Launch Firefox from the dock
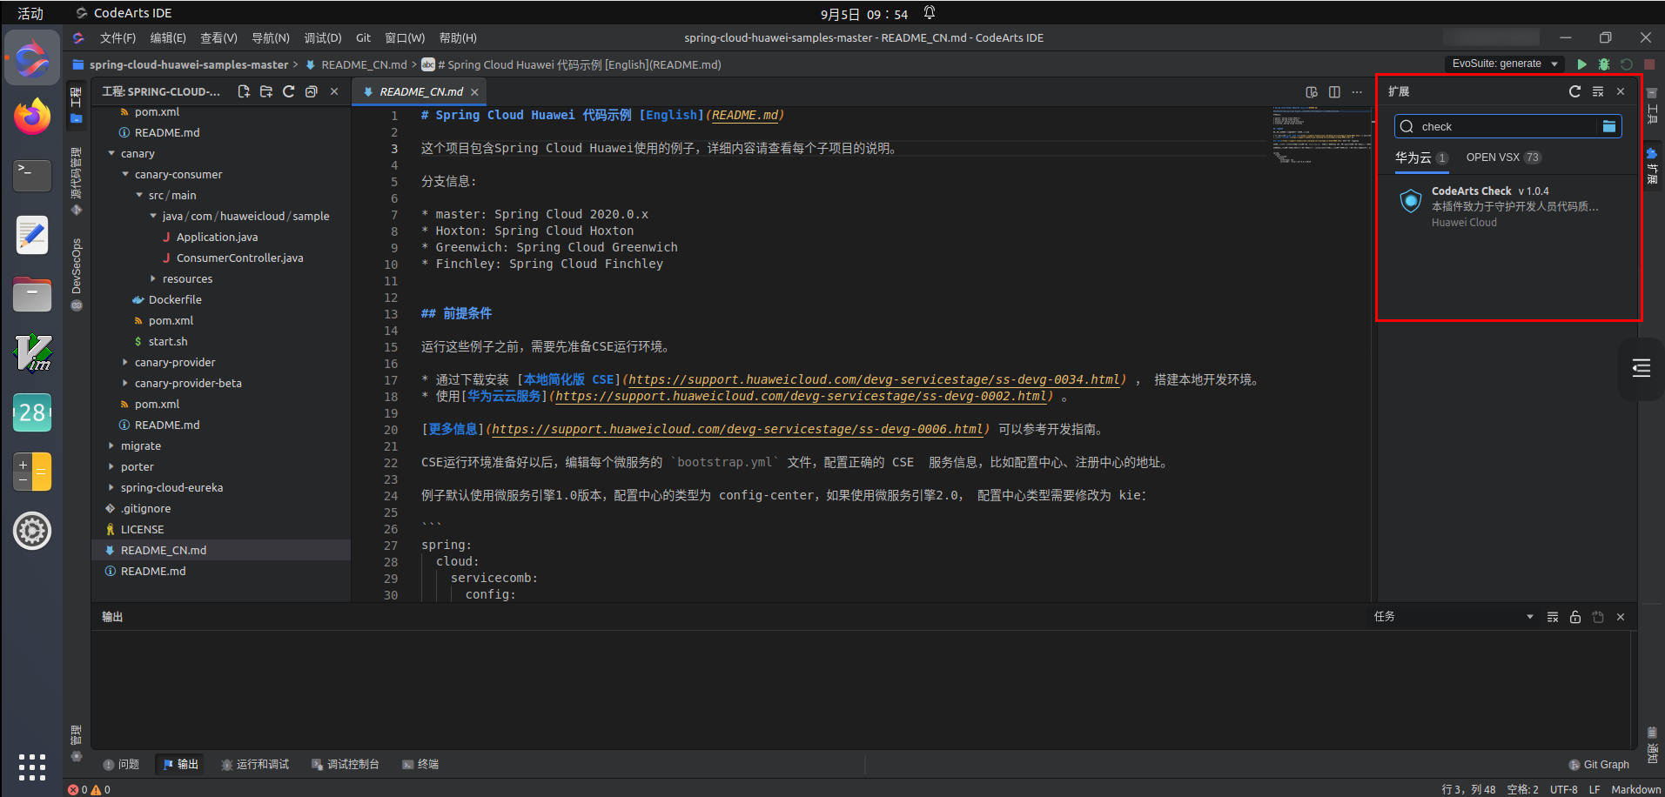The height and width of the screenshot is (797, 1665). 32,117
